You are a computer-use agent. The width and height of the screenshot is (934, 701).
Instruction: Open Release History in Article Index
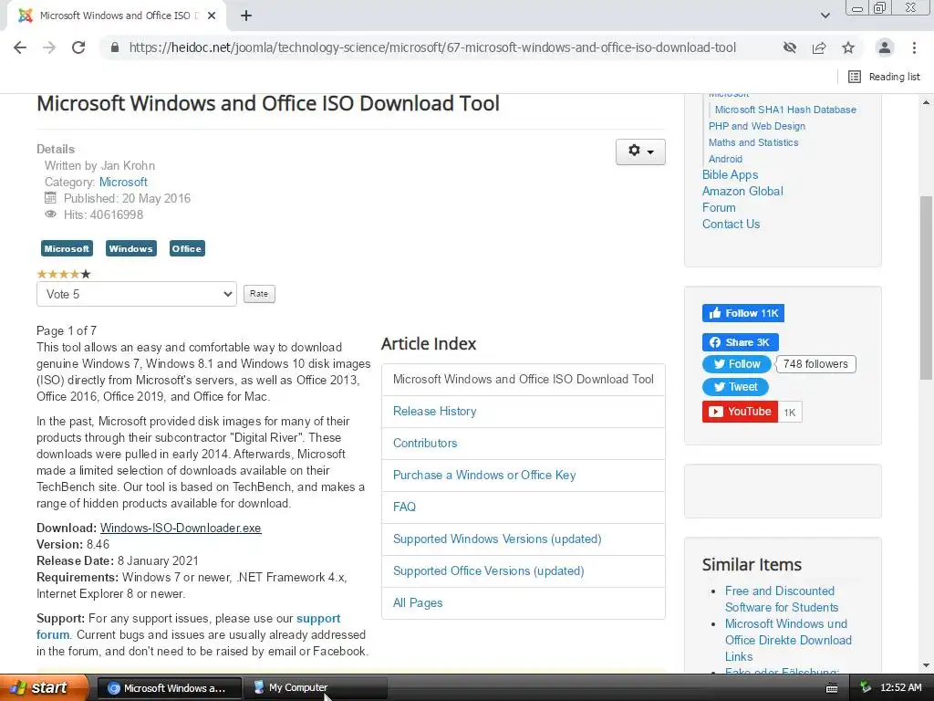(435, 412)
